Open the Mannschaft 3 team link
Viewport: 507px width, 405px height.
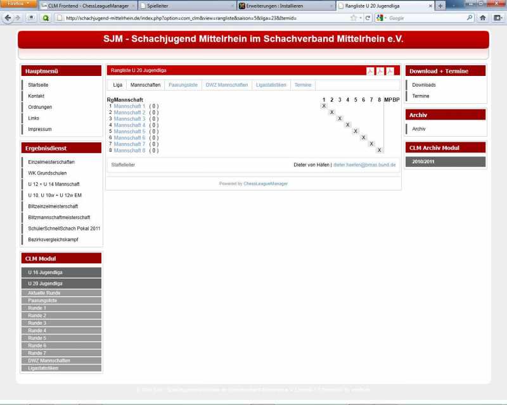(x=129, y=119)
